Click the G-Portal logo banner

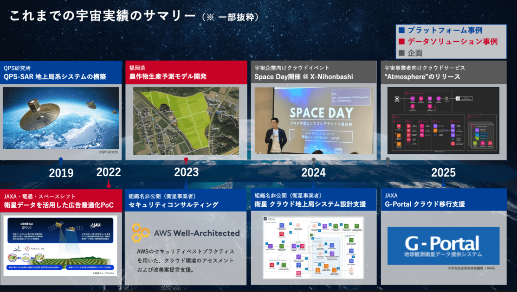[x=443, y=246]
